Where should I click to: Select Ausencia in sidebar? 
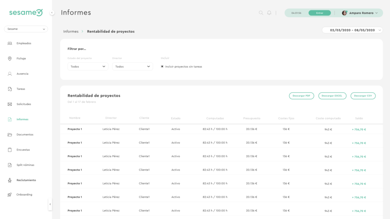click(x=22, y=74)
